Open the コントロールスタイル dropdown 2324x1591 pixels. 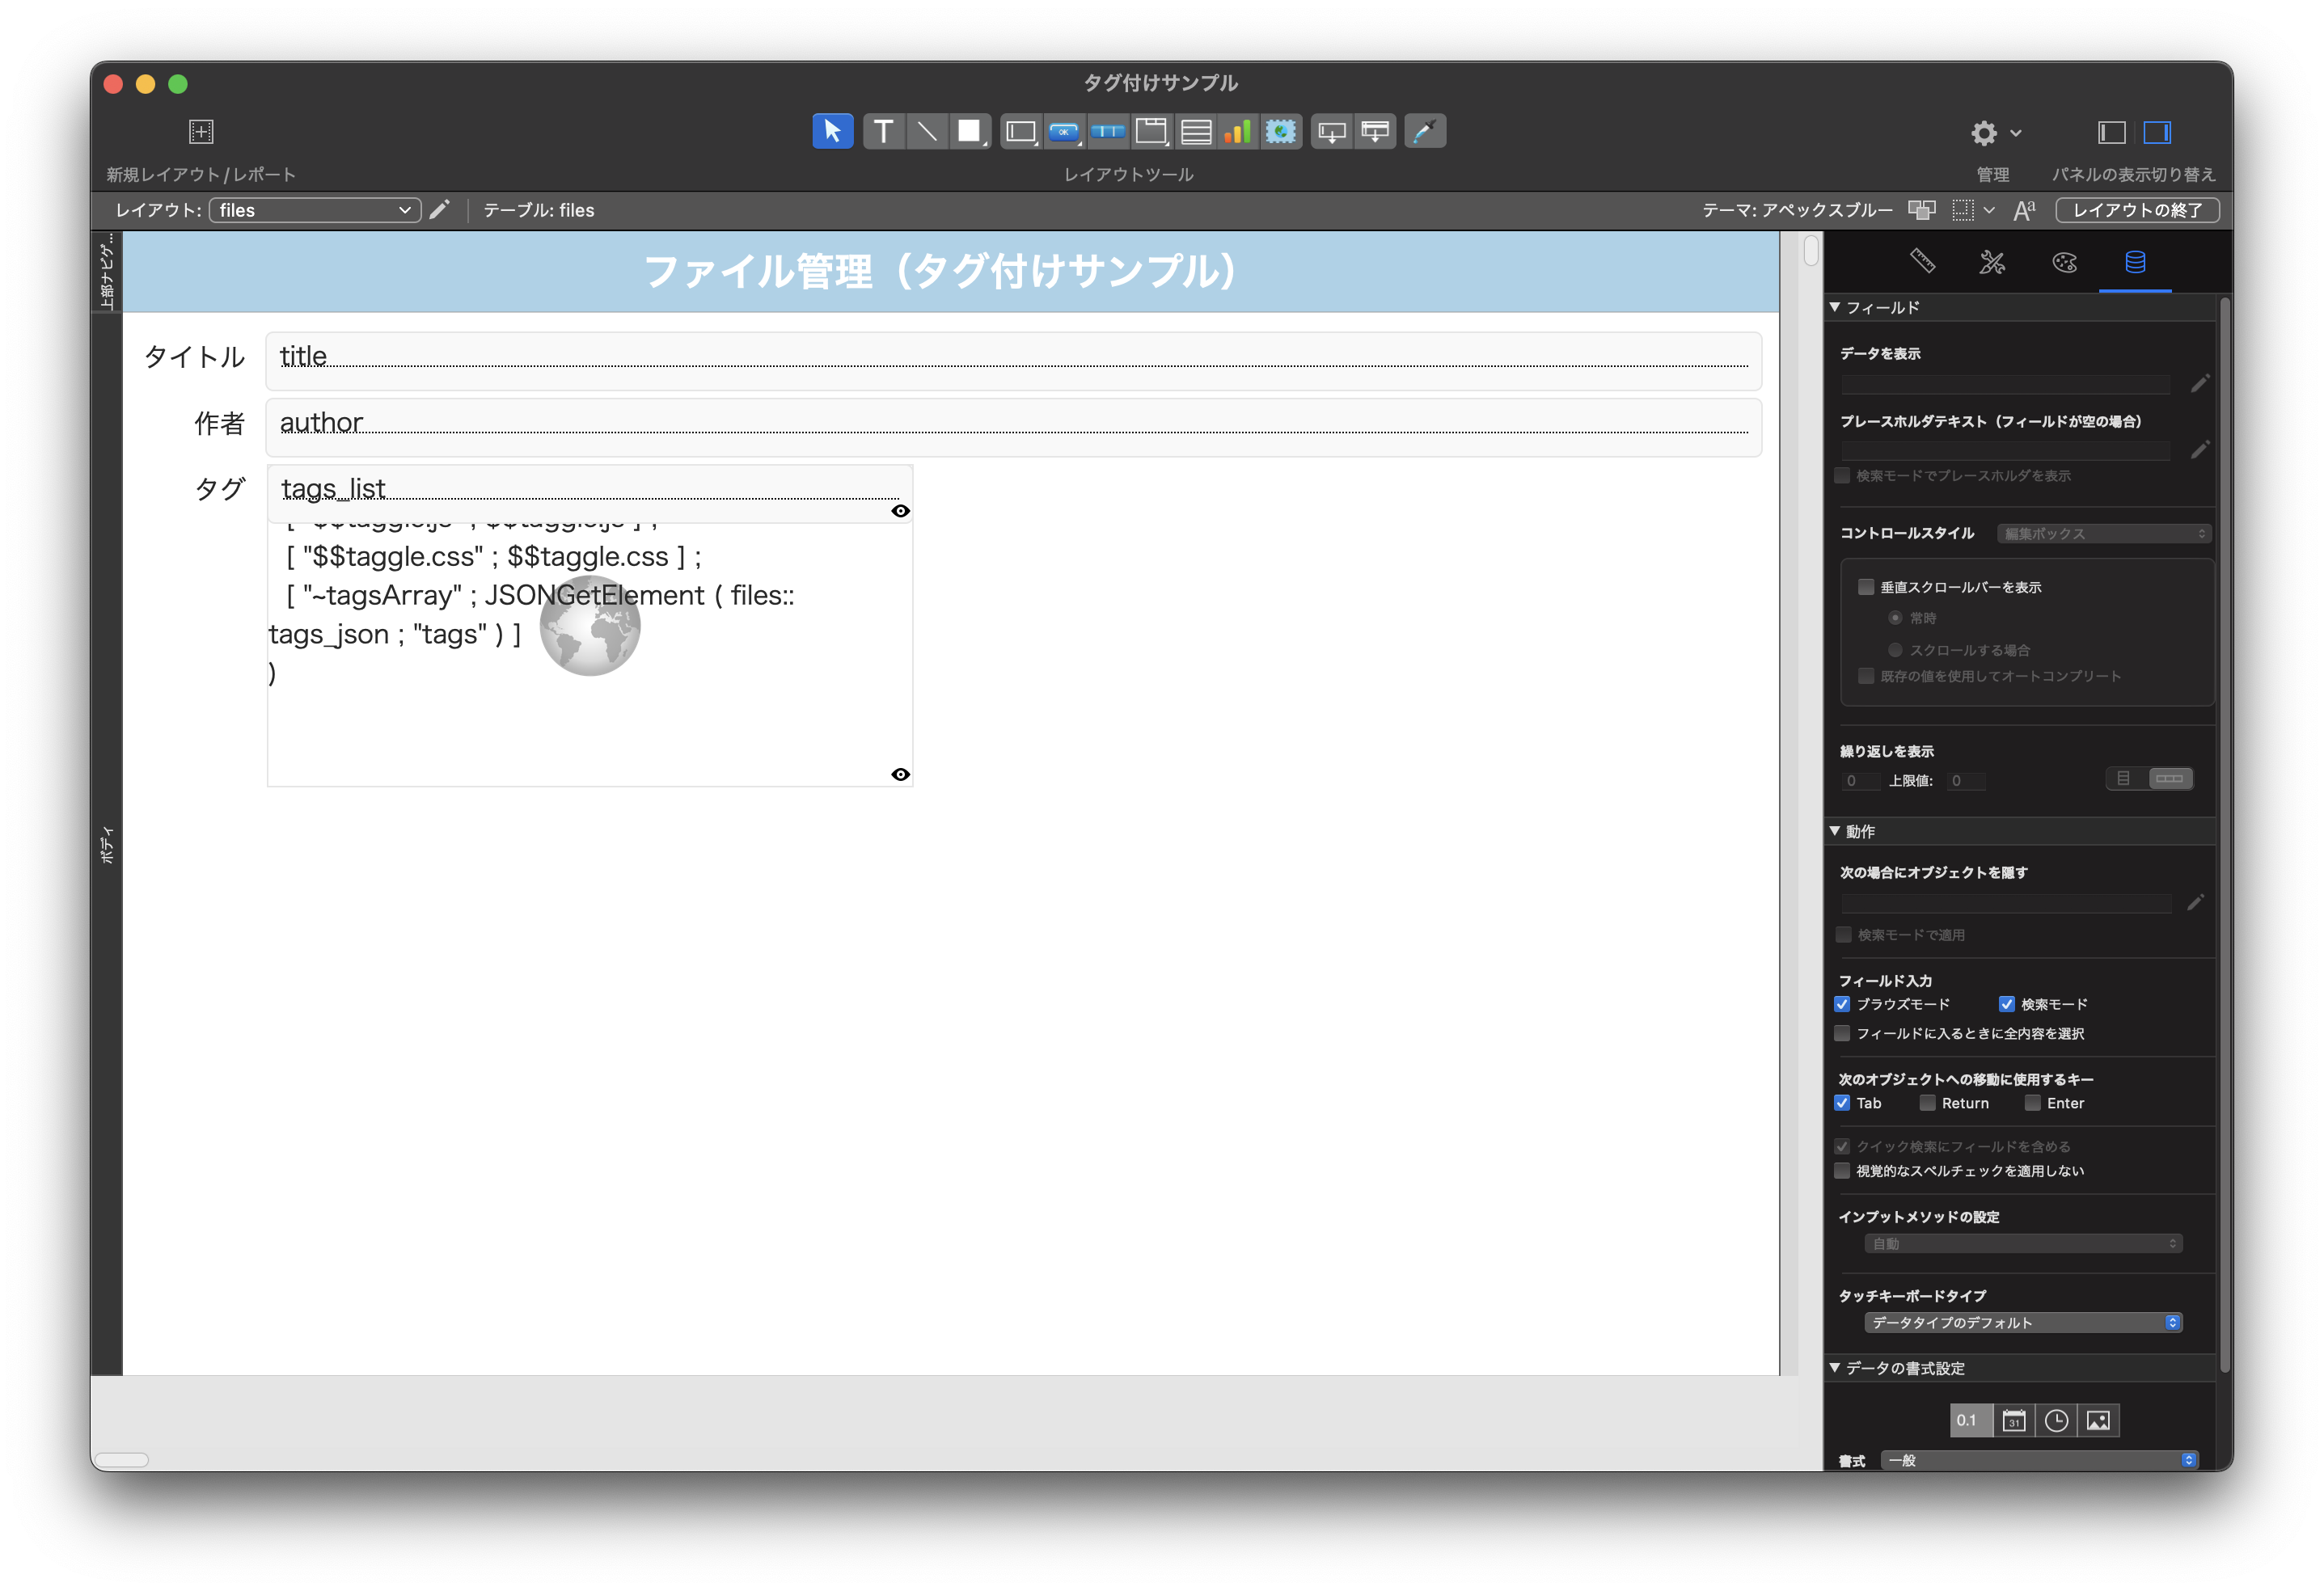coord(2103,534)
